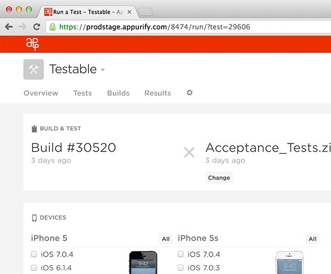Click the black iPhone 5 thumbnail

click(x=143, y=262)
